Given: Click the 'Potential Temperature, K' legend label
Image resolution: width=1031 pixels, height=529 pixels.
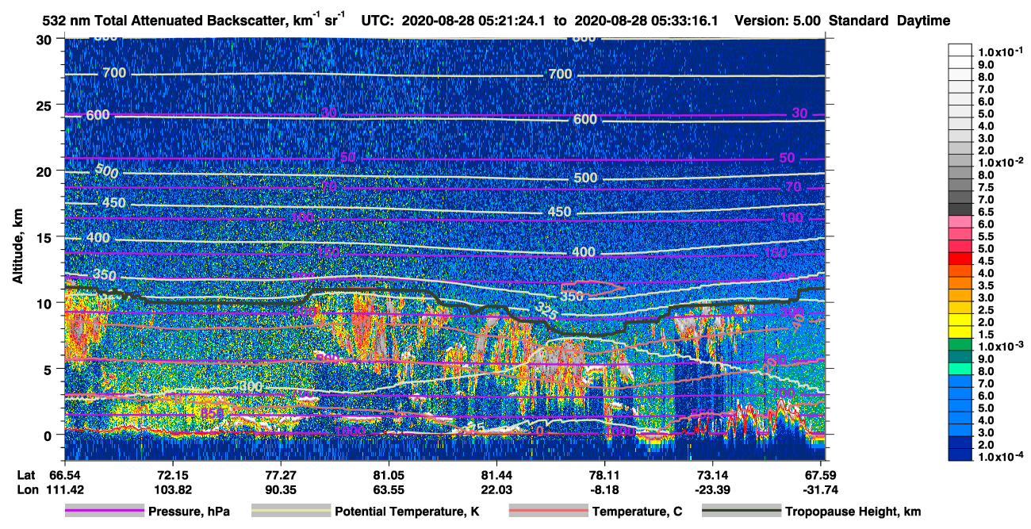Looking at the screenshot, I should (x=407, y=512).
